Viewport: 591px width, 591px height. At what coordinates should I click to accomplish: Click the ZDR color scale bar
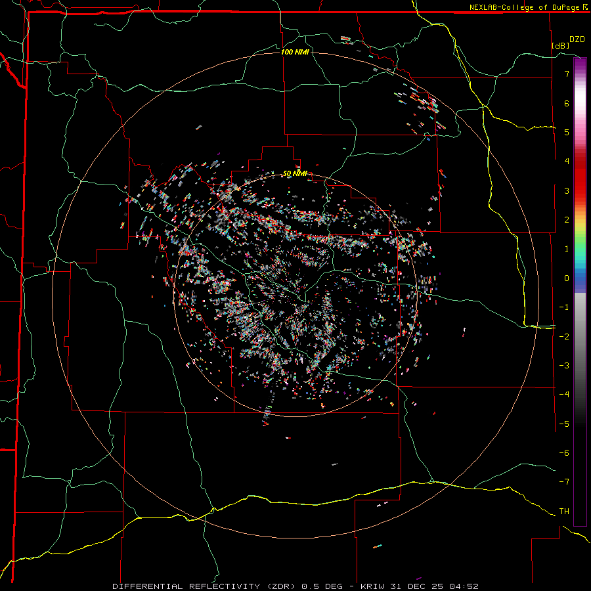(580, 292)
